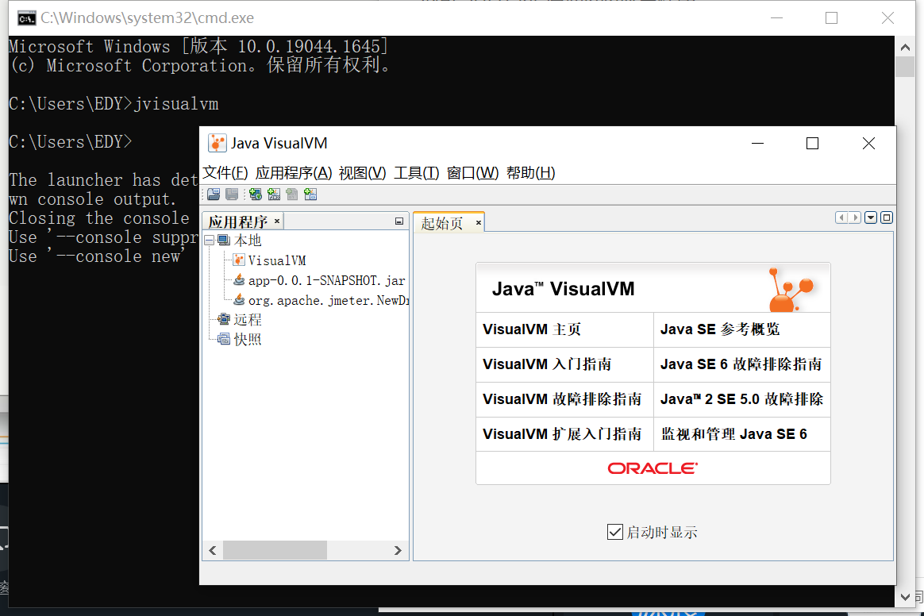Image resolution: width=924 pixels, height=616 pixels.
Task: Open the 窗口(W) menu
Action: click(472, 173)
